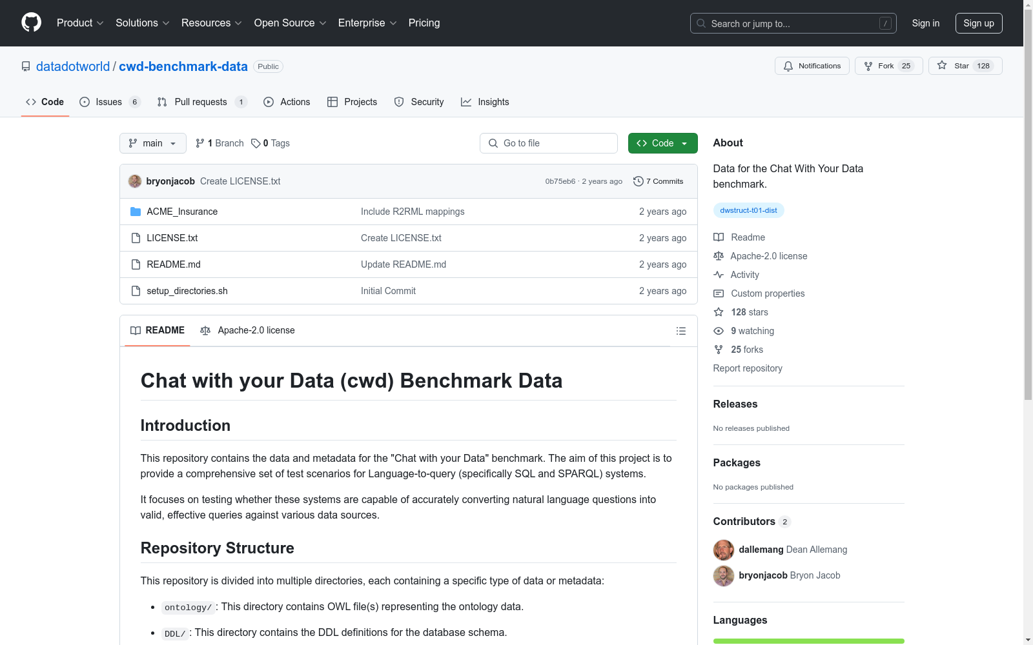Open bryonjacob contributor profile in sidebar
Screen dimensions: 1033x645
[763, 575]
